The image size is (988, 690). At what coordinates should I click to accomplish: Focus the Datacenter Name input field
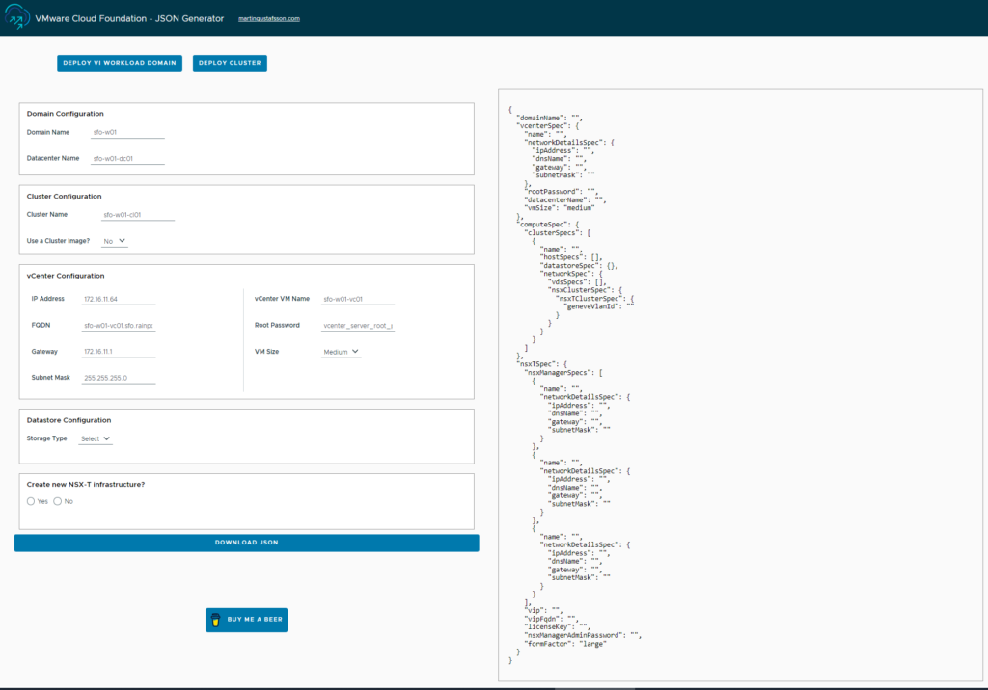click(x=128, y=159)
